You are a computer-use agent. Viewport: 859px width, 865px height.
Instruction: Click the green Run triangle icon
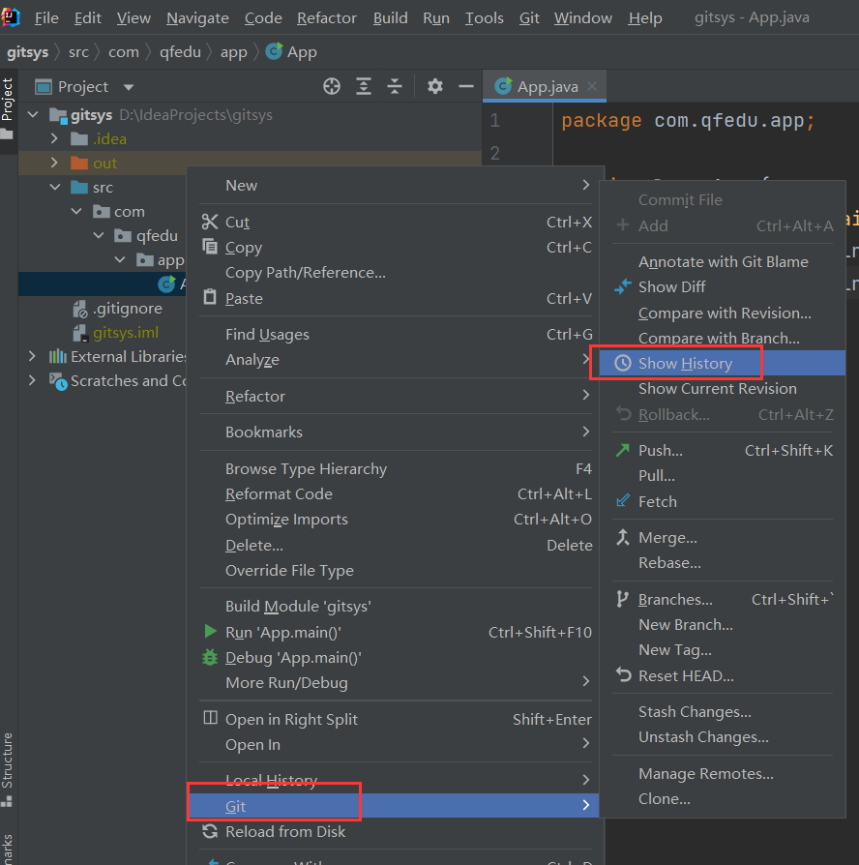click(210, 631)
